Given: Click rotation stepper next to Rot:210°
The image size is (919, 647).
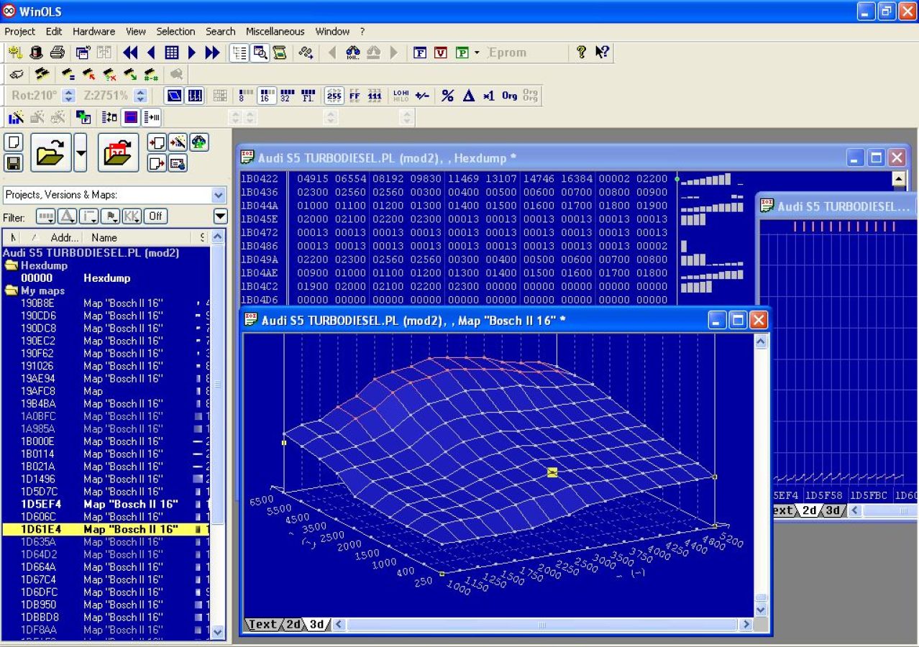Looking at the screenshot, I should 68,96.
